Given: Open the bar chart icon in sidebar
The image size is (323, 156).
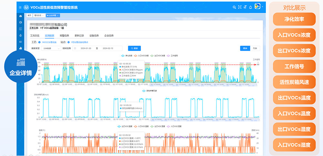Looking at the screenshot, I should pos(21,48).
